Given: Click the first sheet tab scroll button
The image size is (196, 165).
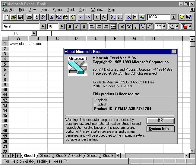Looking at the screenshot, I should [x=3, y=156].
